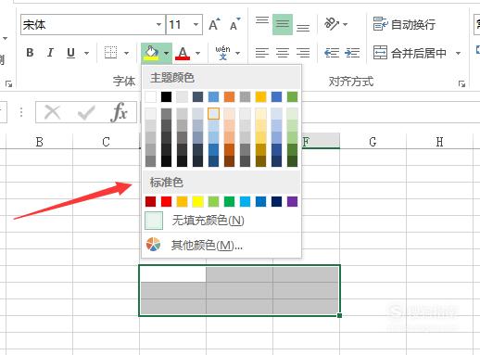
Task: Open the fill color dropdown arrow
Action: point(167,53)
